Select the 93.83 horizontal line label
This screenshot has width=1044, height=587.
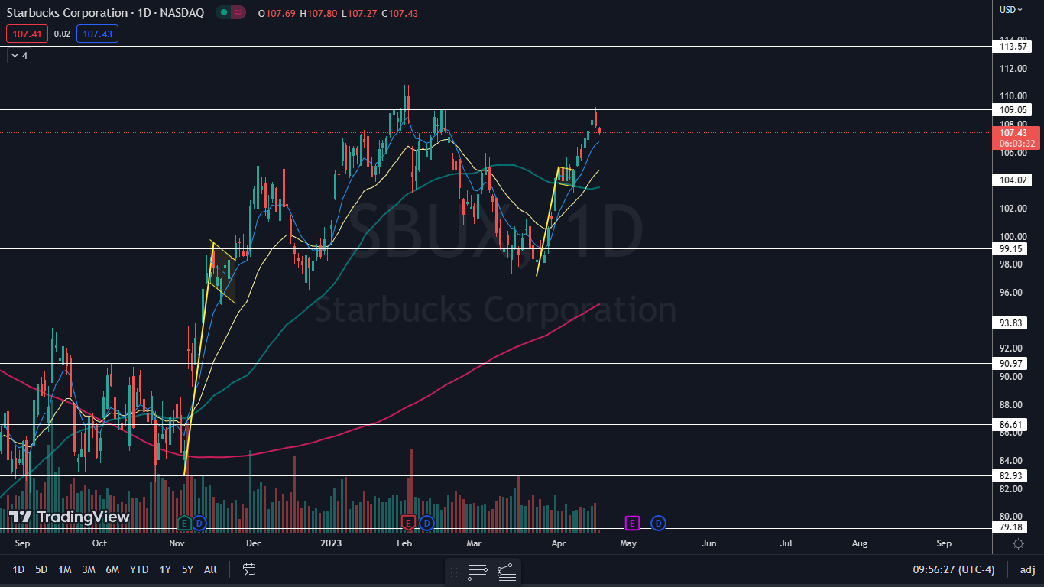(x=1013, y=323)
